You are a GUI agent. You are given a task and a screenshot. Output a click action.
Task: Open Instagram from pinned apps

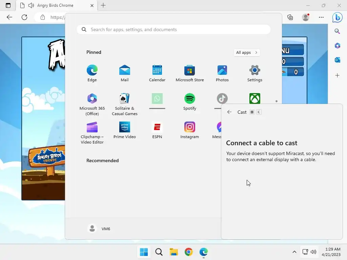point(190,130)
